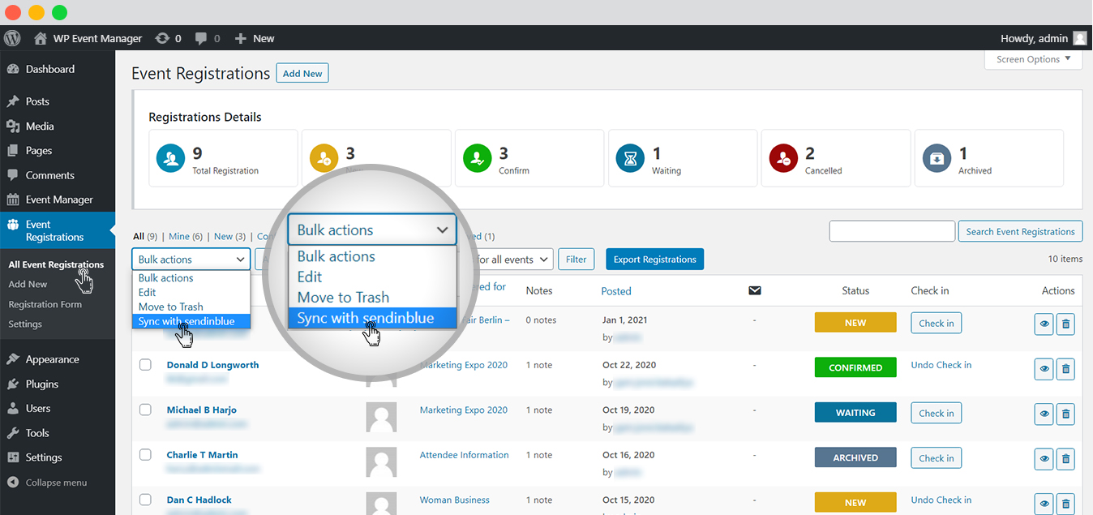Tick Charlie T Martin row checkbox
This screenshot has height=515, width=1093.
pyautogui.click(x=145, y=455)
